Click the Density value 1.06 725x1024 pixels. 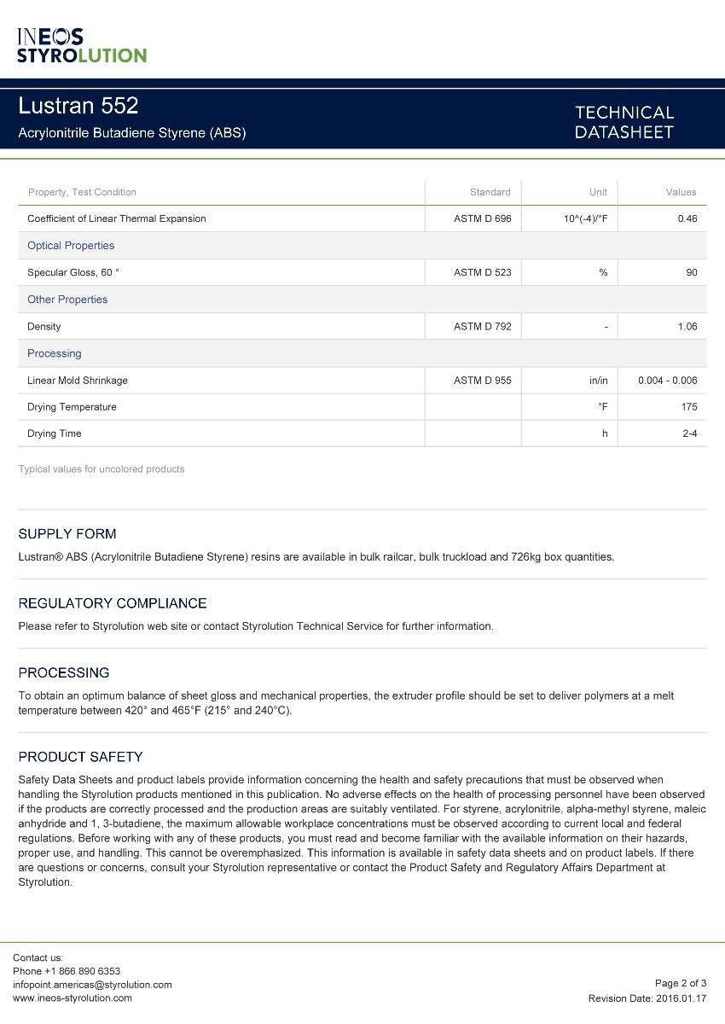(687, 327)
